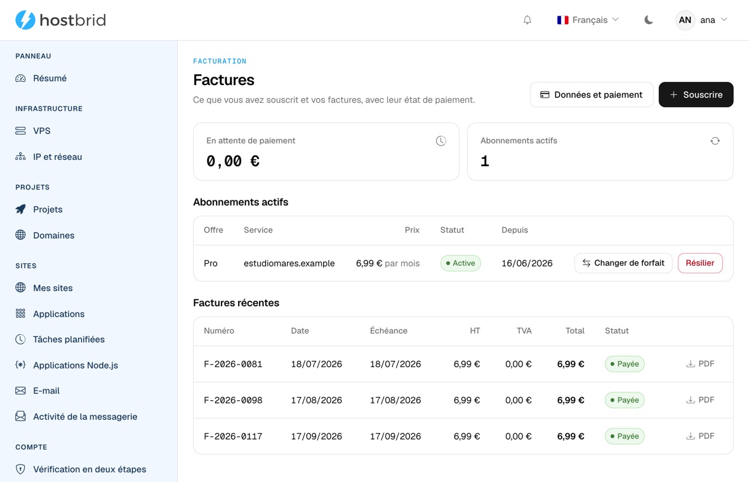Click the pending payment clock icon
Image resolution: width=749 pixels, height=482 pixels.
click(x=441, y=141)
